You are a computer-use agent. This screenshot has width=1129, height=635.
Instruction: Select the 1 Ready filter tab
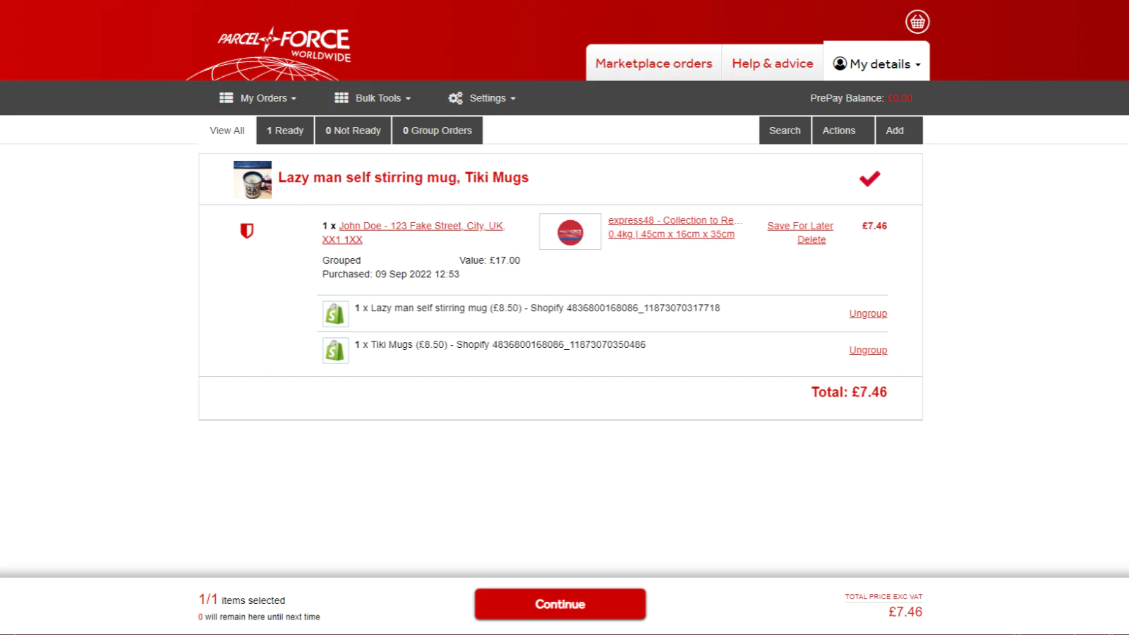(x=285, y=131)
